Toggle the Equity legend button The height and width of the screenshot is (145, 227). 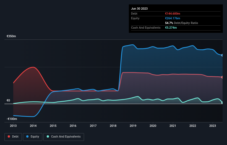(x=33, y=137)
